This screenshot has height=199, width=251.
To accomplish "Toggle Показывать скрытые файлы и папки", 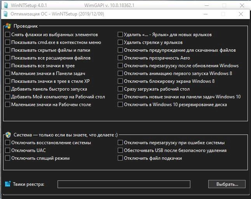I will 7,50.
